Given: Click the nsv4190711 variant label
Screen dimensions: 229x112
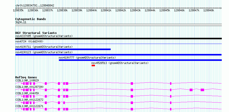Looking at the screenshot, I should (44, 47).
